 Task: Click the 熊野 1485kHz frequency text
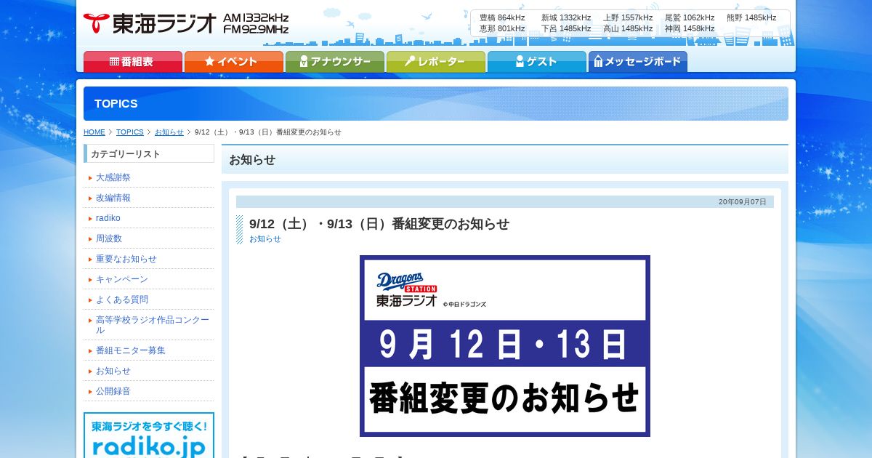[751, 17]
